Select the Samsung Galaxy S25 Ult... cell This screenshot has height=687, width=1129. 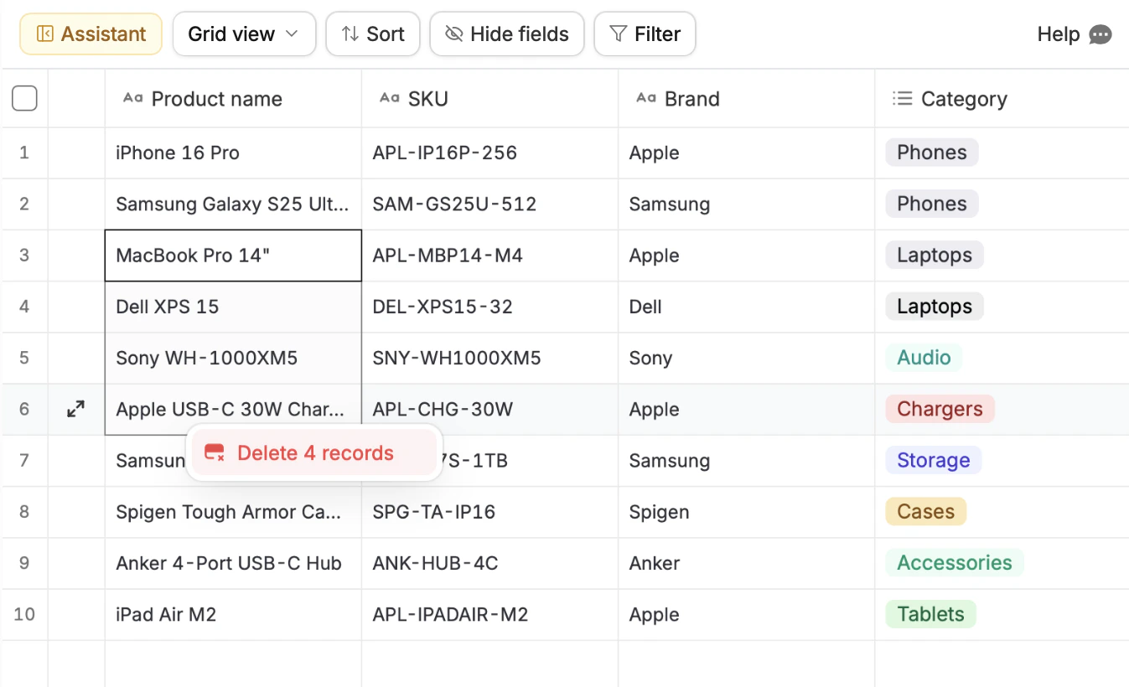pos(233,204)
